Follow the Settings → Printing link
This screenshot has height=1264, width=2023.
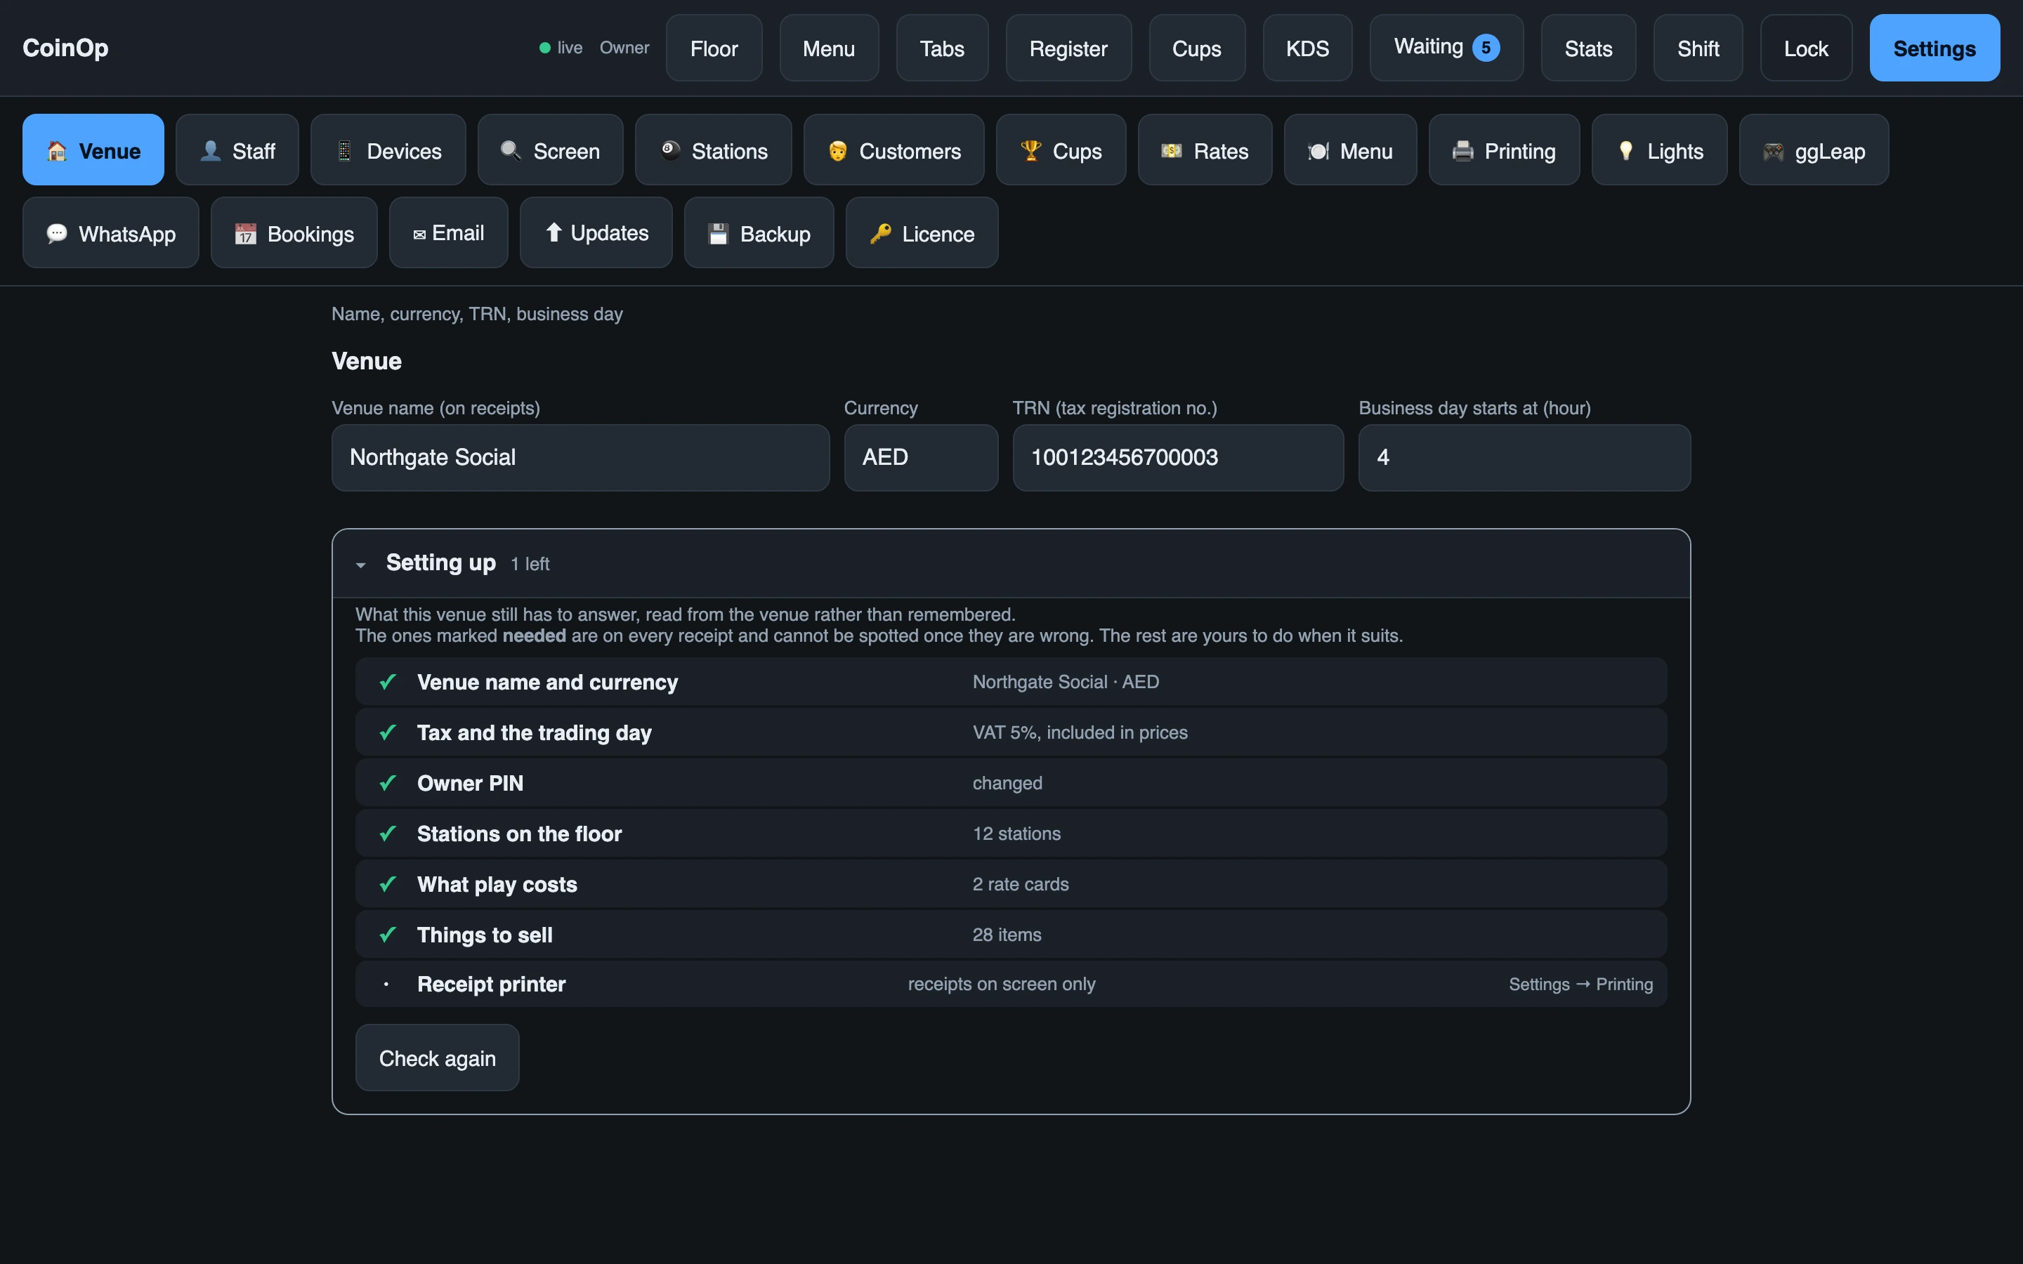coord(1580,984)
